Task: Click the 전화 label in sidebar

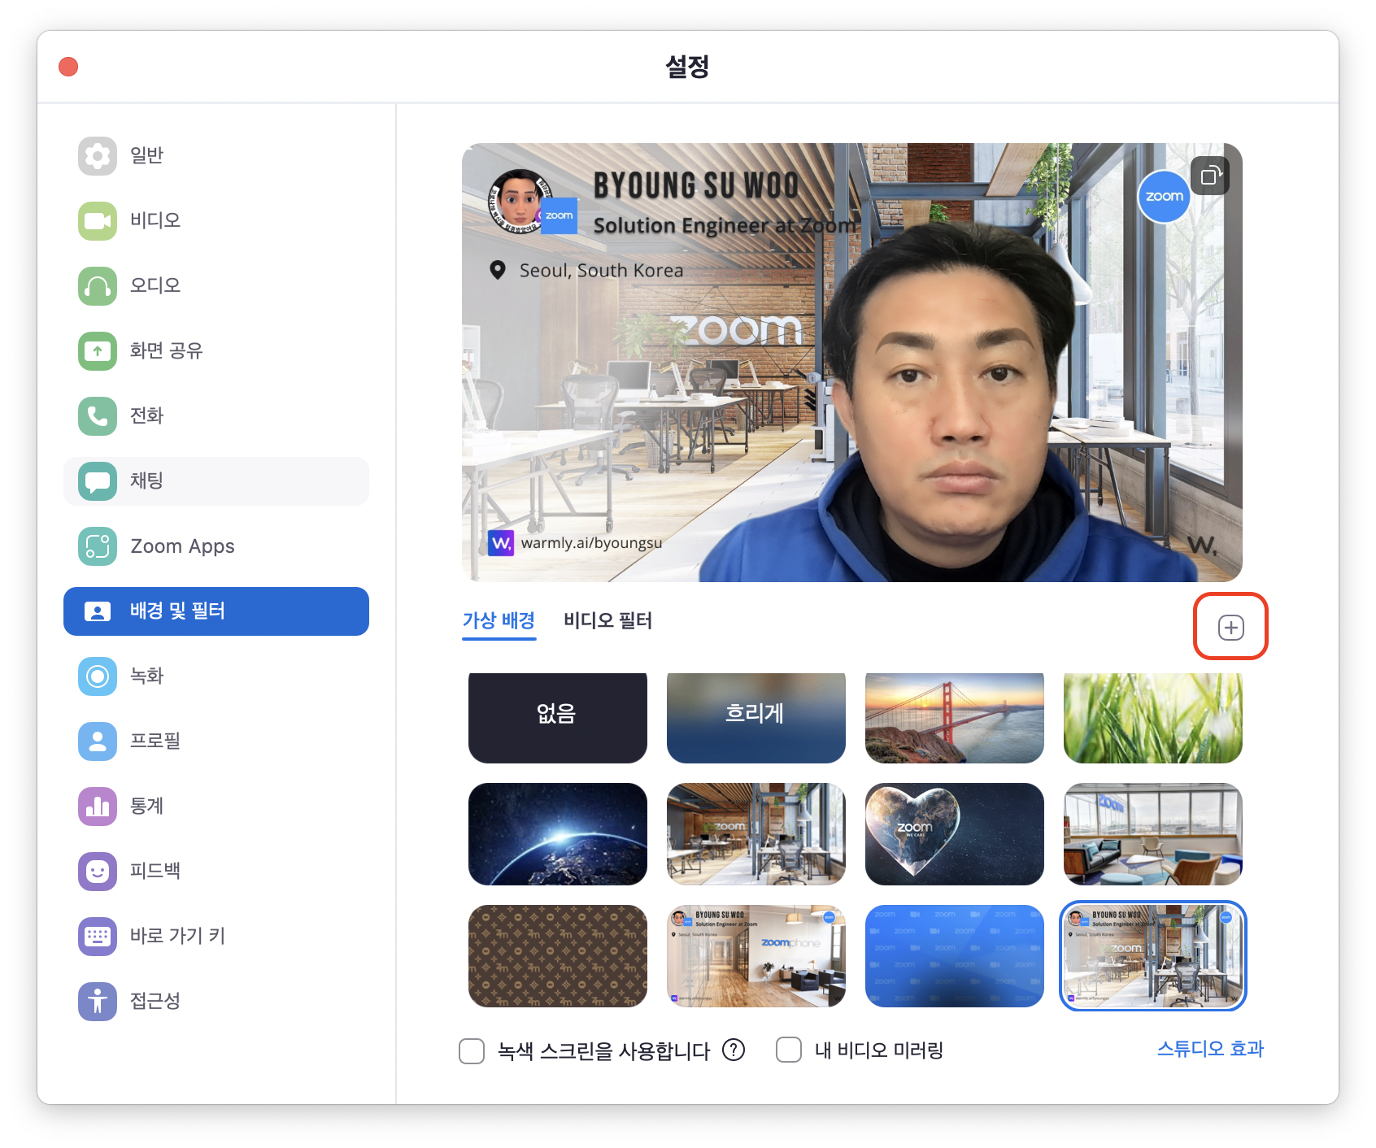Action: (147, 415)
